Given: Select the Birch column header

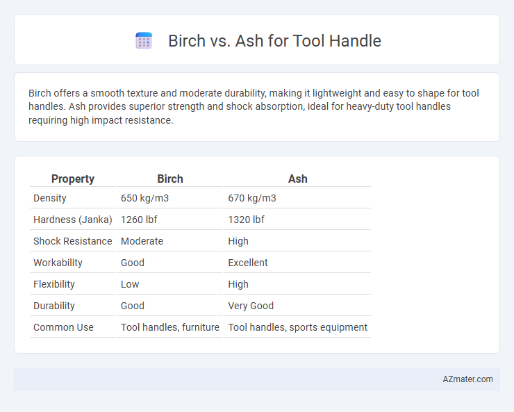Looking at the screenshot, I should click(170, 179).
